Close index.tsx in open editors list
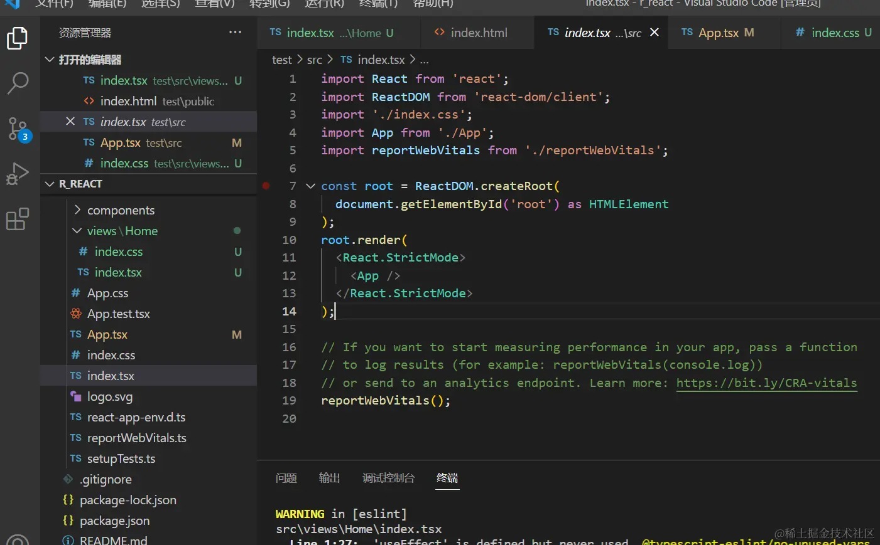880x545 pixels. click(70, 122)
